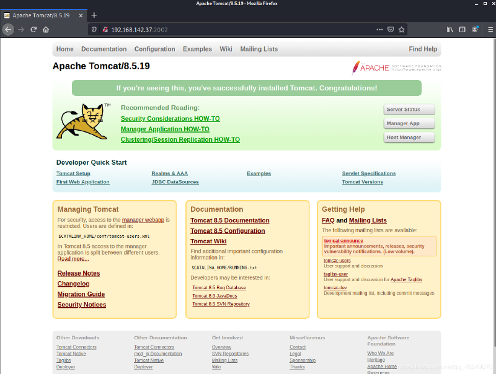Open the Host Manager button

click(409, 137)
